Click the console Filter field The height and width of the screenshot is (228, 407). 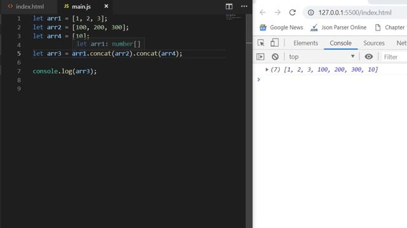click(394, 57)
